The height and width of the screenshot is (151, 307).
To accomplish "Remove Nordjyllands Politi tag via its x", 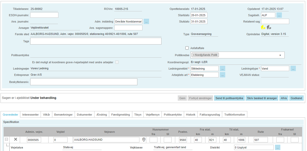I will coord(193,55).
